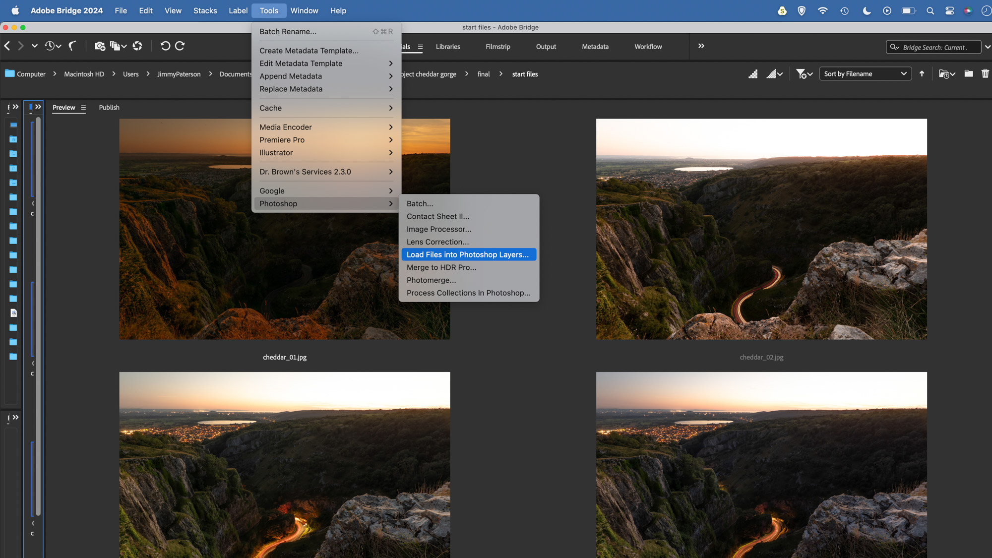Choose Load Files into Photoshop Layers...
This screenshot has width=992, height=558.
[x=469, y=255]
